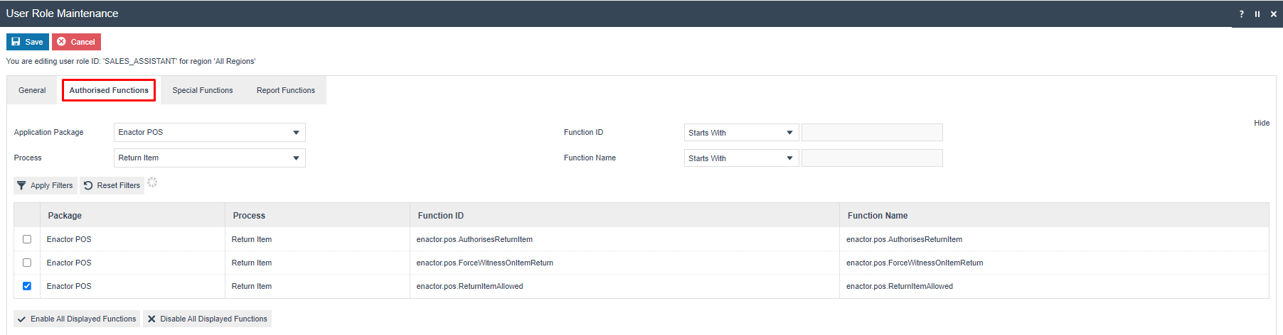Close the User Role Maintenance window
The image size is (1283, 335).
pyautogui.click(x=1274, y=14)
